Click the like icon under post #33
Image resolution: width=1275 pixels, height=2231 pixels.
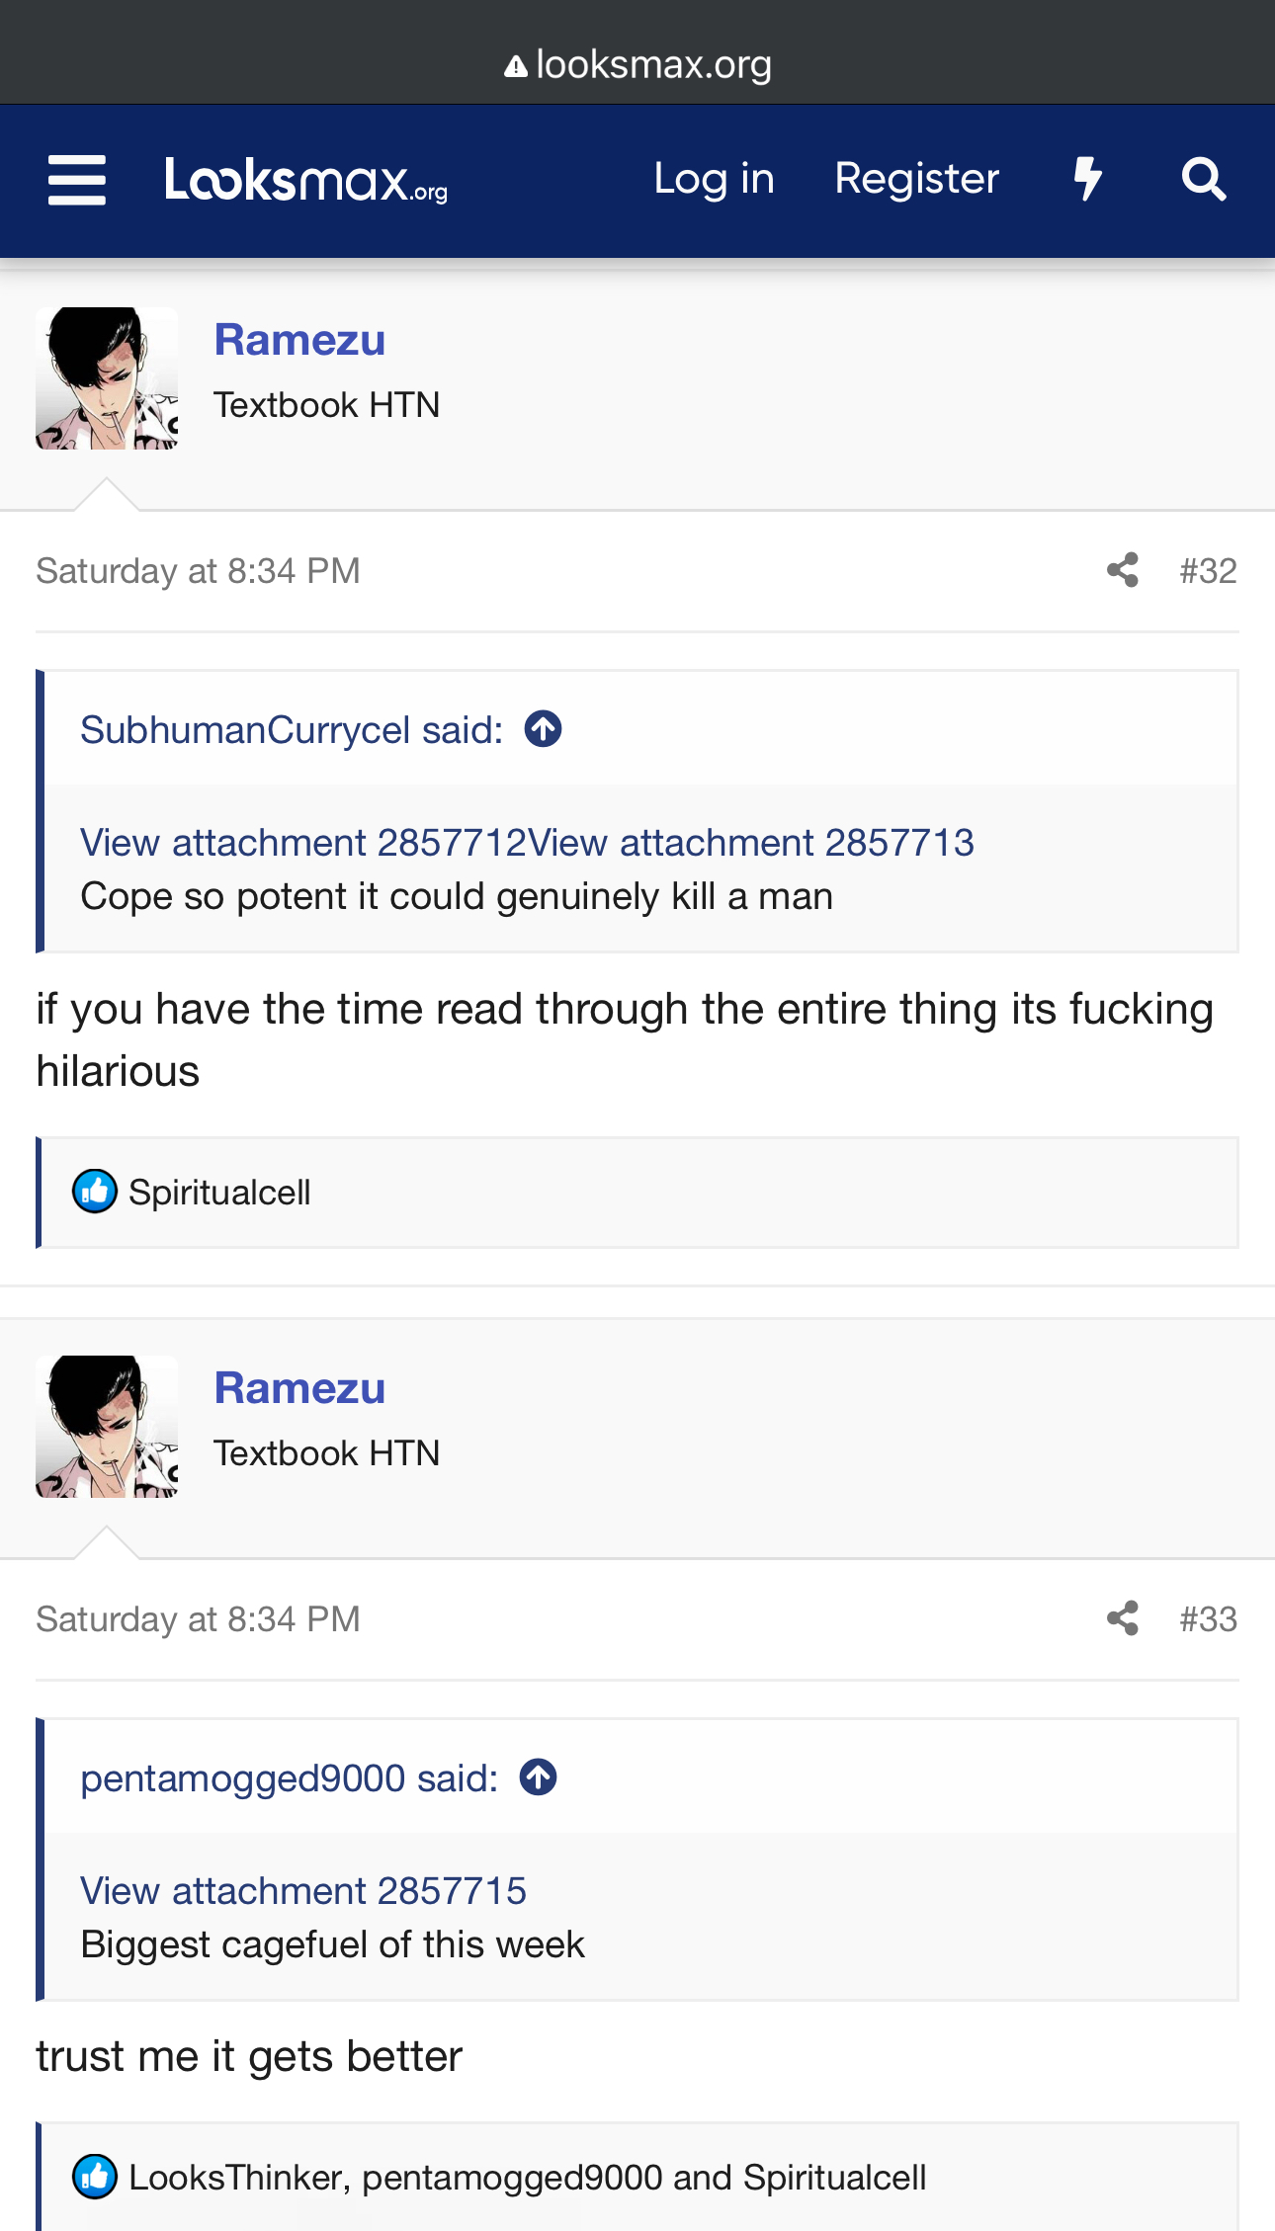(95, 2177)
